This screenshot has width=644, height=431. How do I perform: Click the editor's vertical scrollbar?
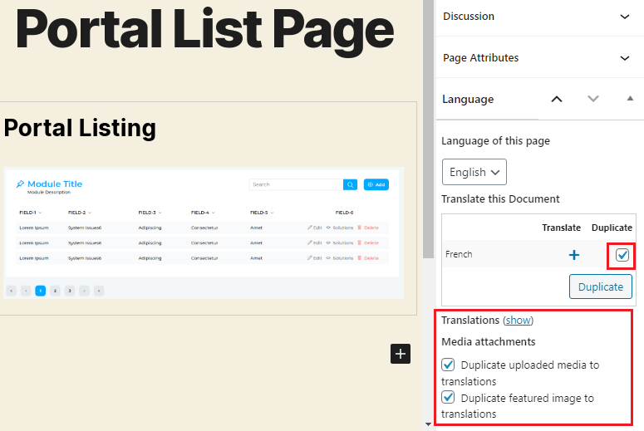click(428, 125)
